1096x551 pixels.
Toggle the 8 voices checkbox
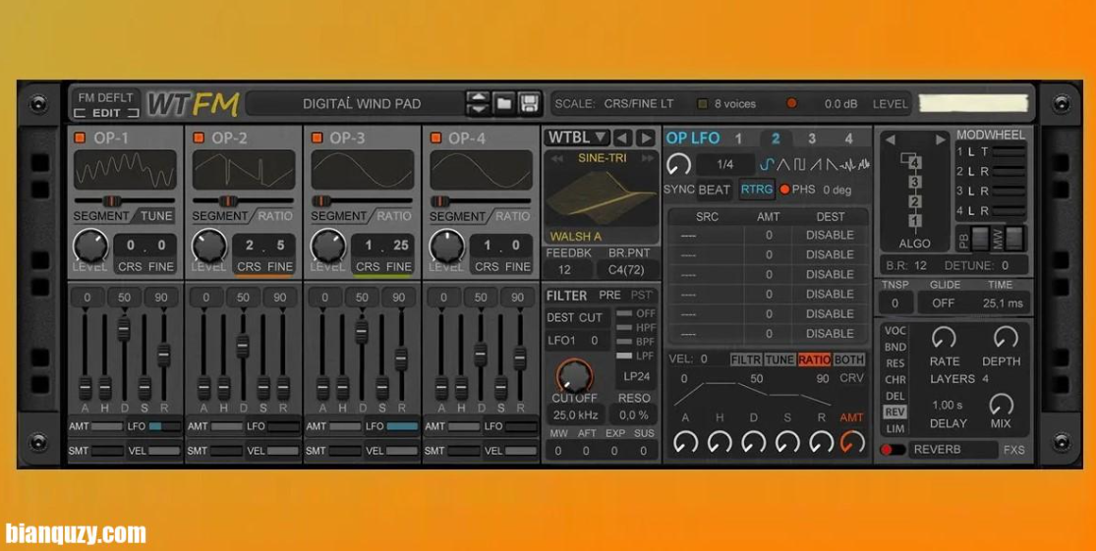[x=703, y=104]
